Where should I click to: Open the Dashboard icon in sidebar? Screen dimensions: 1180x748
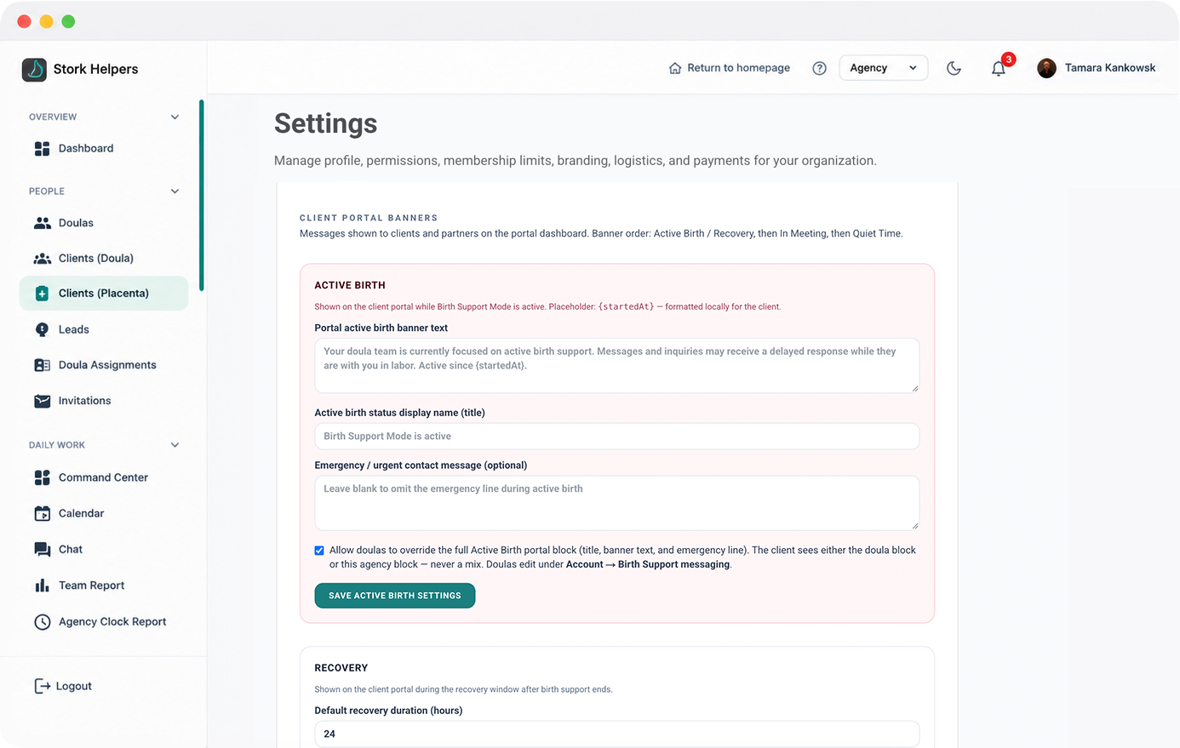[42, 148]
